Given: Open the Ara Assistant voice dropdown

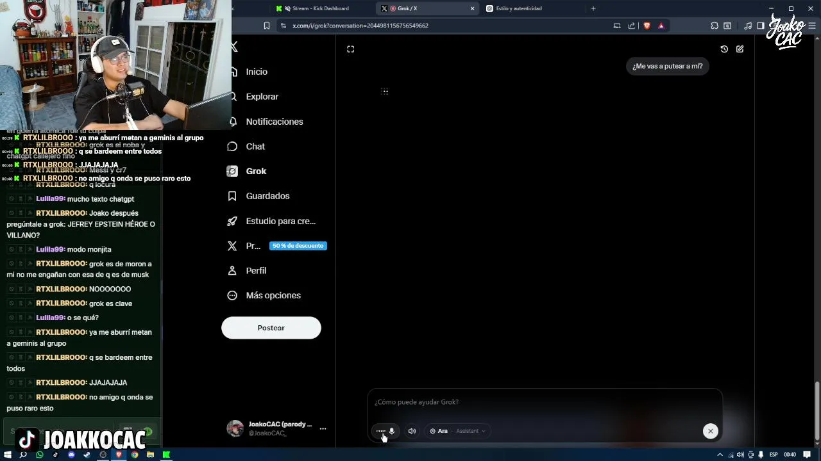Looking at the screenshot, I should tap(457, 431).
